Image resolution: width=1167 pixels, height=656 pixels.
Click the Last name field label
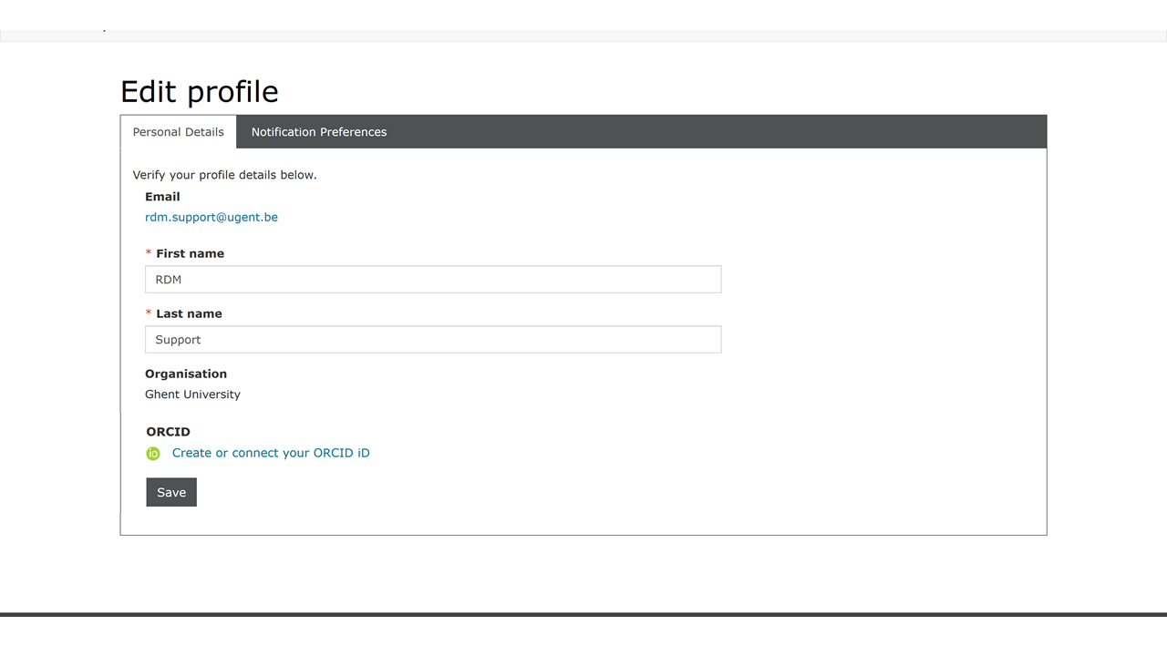[189, 314]
